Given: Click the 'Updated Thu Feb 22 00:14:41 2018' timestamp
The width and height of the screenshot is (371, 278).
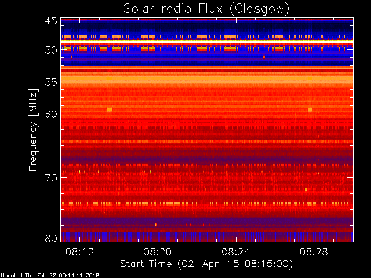Looking at the screenshot, I should (x=50, y=276).
